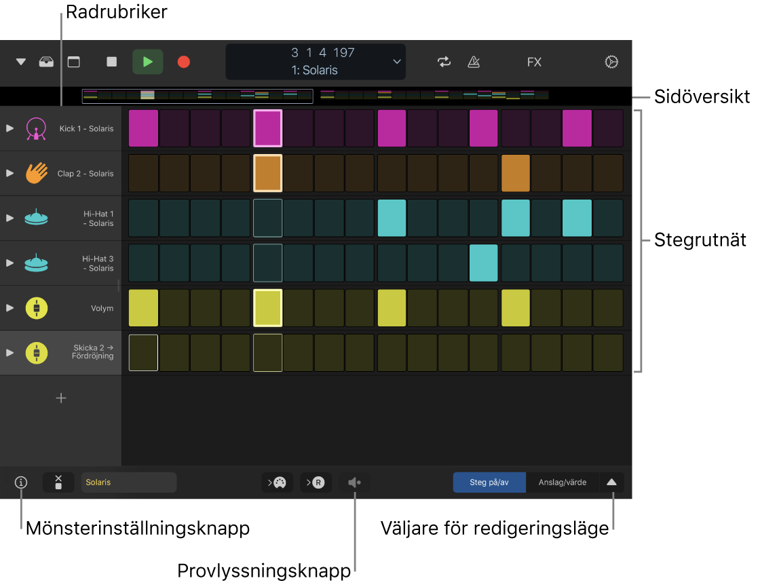
Task: Expand the Kick 1 - Solaris row
Action: [9, 128]
